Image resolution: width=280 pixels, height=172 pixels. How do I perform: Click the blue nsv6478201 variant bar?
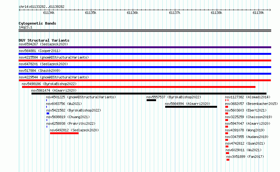pos(145,67)
